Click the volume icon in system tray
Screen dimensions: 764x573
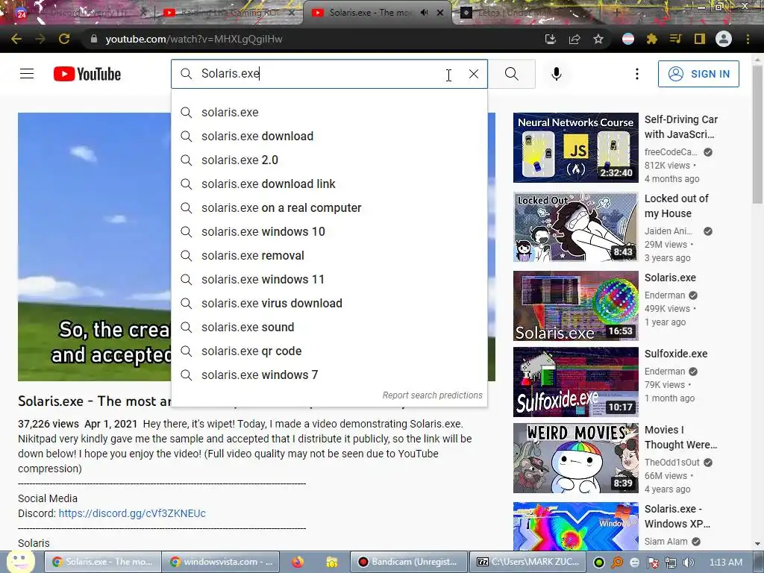point(688,563)
